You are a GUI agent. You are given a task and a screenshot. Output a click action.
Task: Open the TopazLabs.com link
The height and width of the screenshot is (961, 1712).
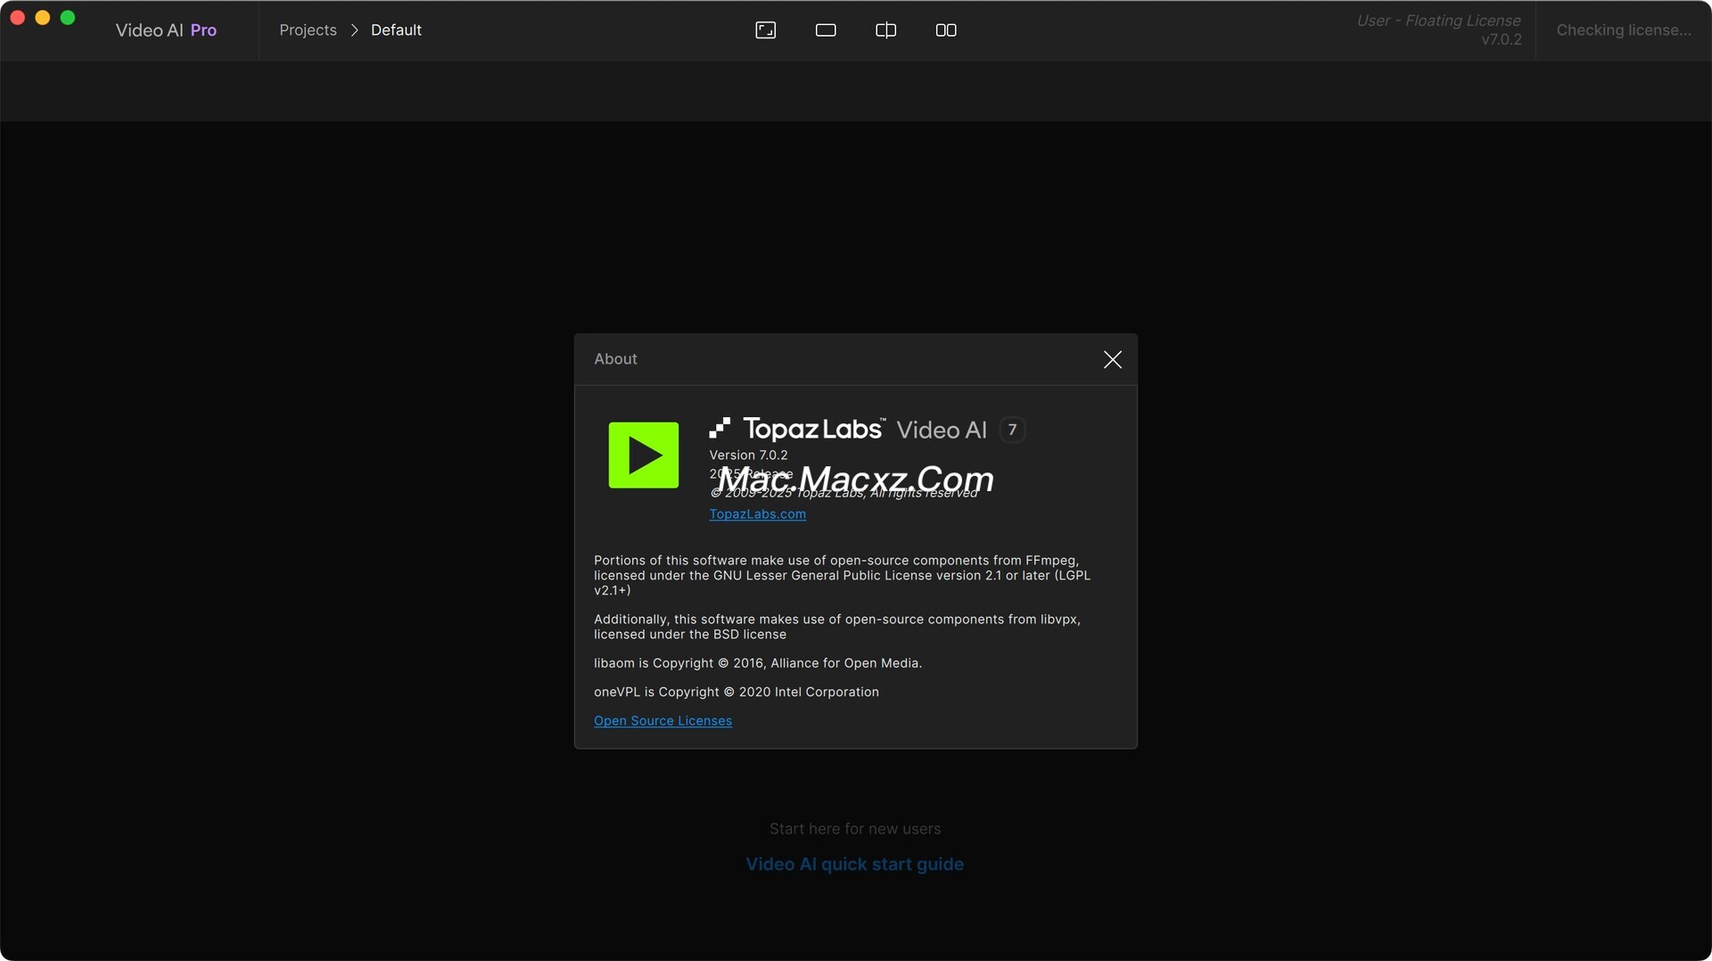click(757, 514)
